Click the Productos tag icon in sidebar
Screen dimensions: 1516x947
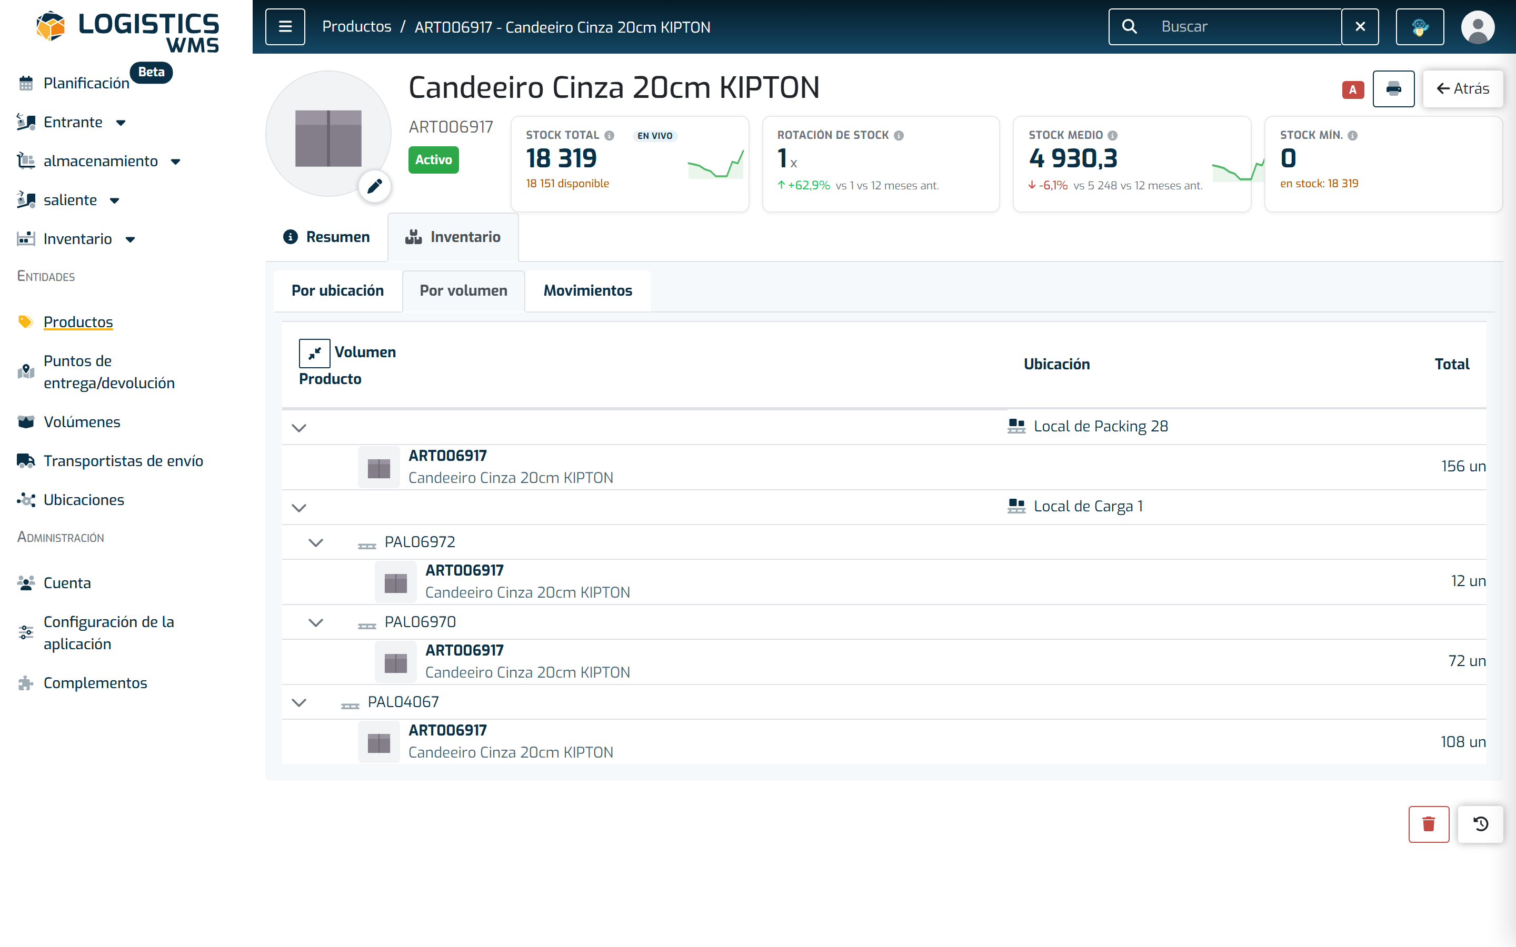click(x=26, y=321)
